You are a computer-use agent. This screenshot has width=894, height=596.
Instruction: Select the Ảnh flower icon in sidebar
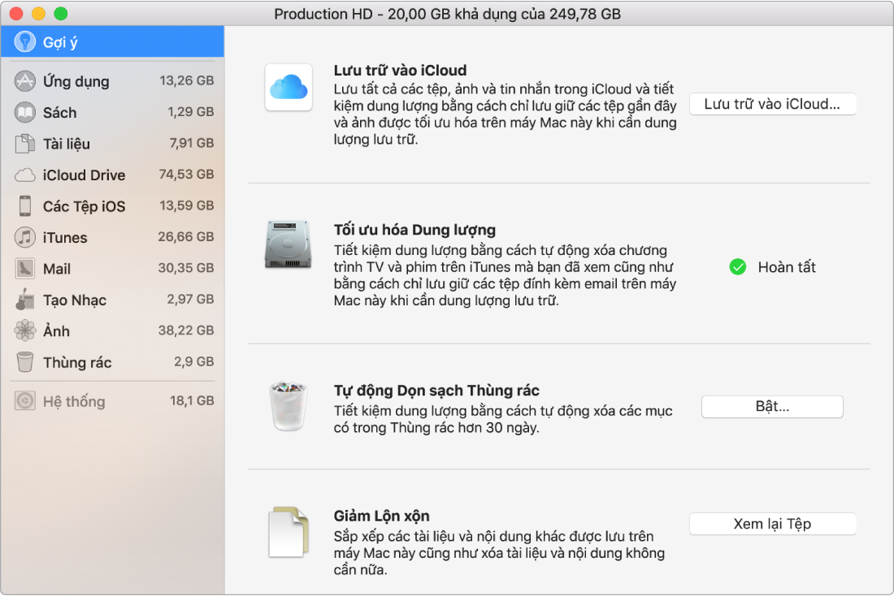(x=25, y=330)
